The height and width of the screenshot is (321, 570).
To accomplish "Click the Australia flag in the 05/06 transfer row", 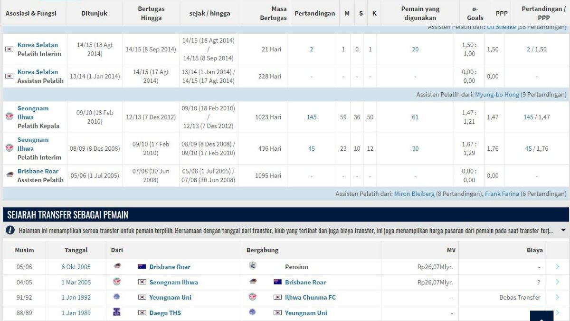I will pos(142,267).
